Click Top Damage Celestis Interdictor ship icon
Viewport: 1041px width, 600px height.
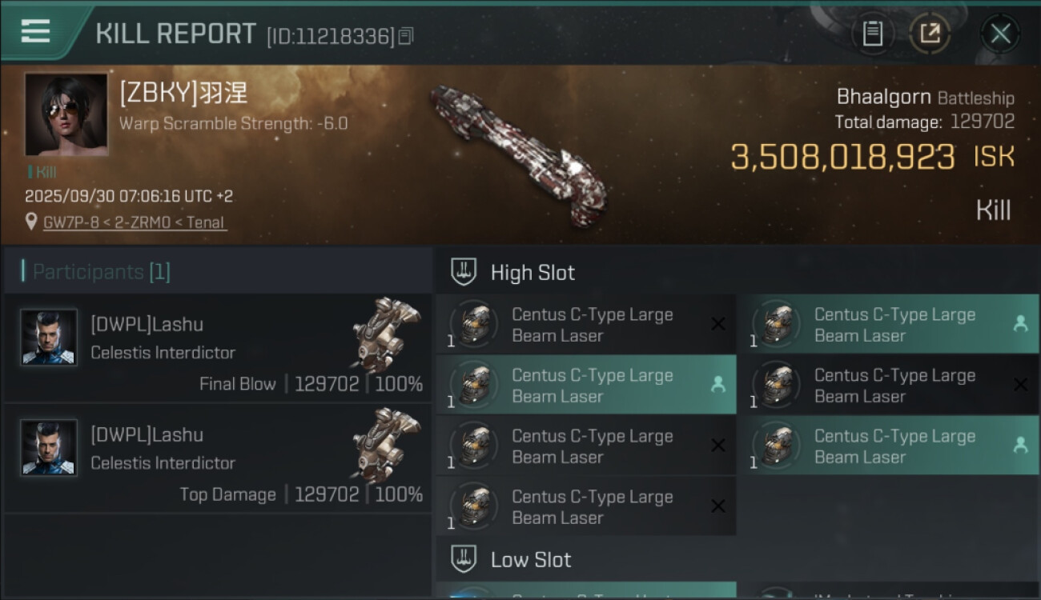[385, 442]
